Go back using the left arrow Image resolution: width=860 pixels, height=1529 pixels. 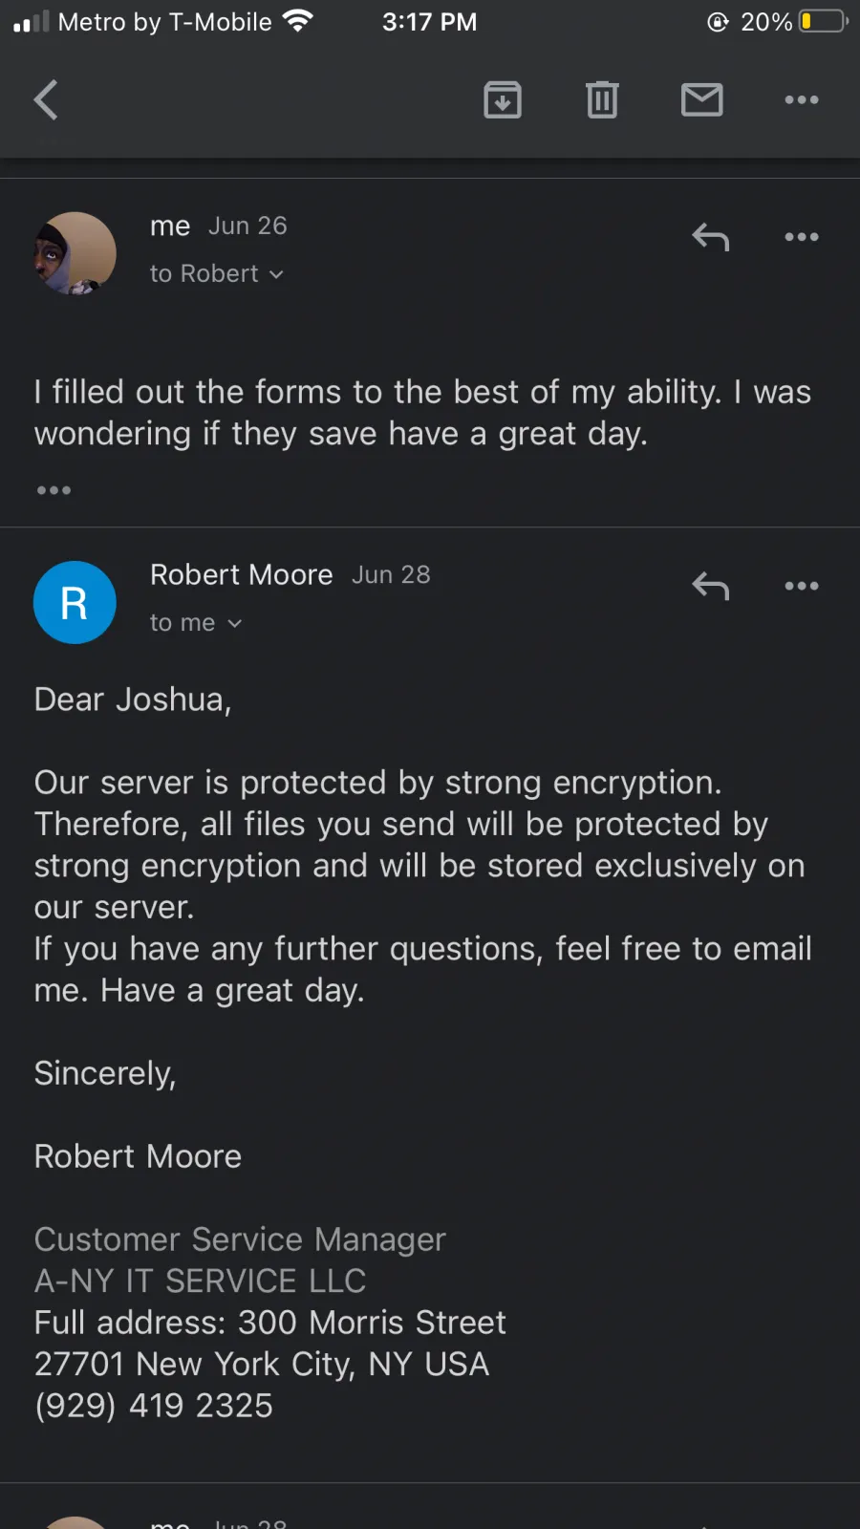pyautogui.click(x=46, y=99)
